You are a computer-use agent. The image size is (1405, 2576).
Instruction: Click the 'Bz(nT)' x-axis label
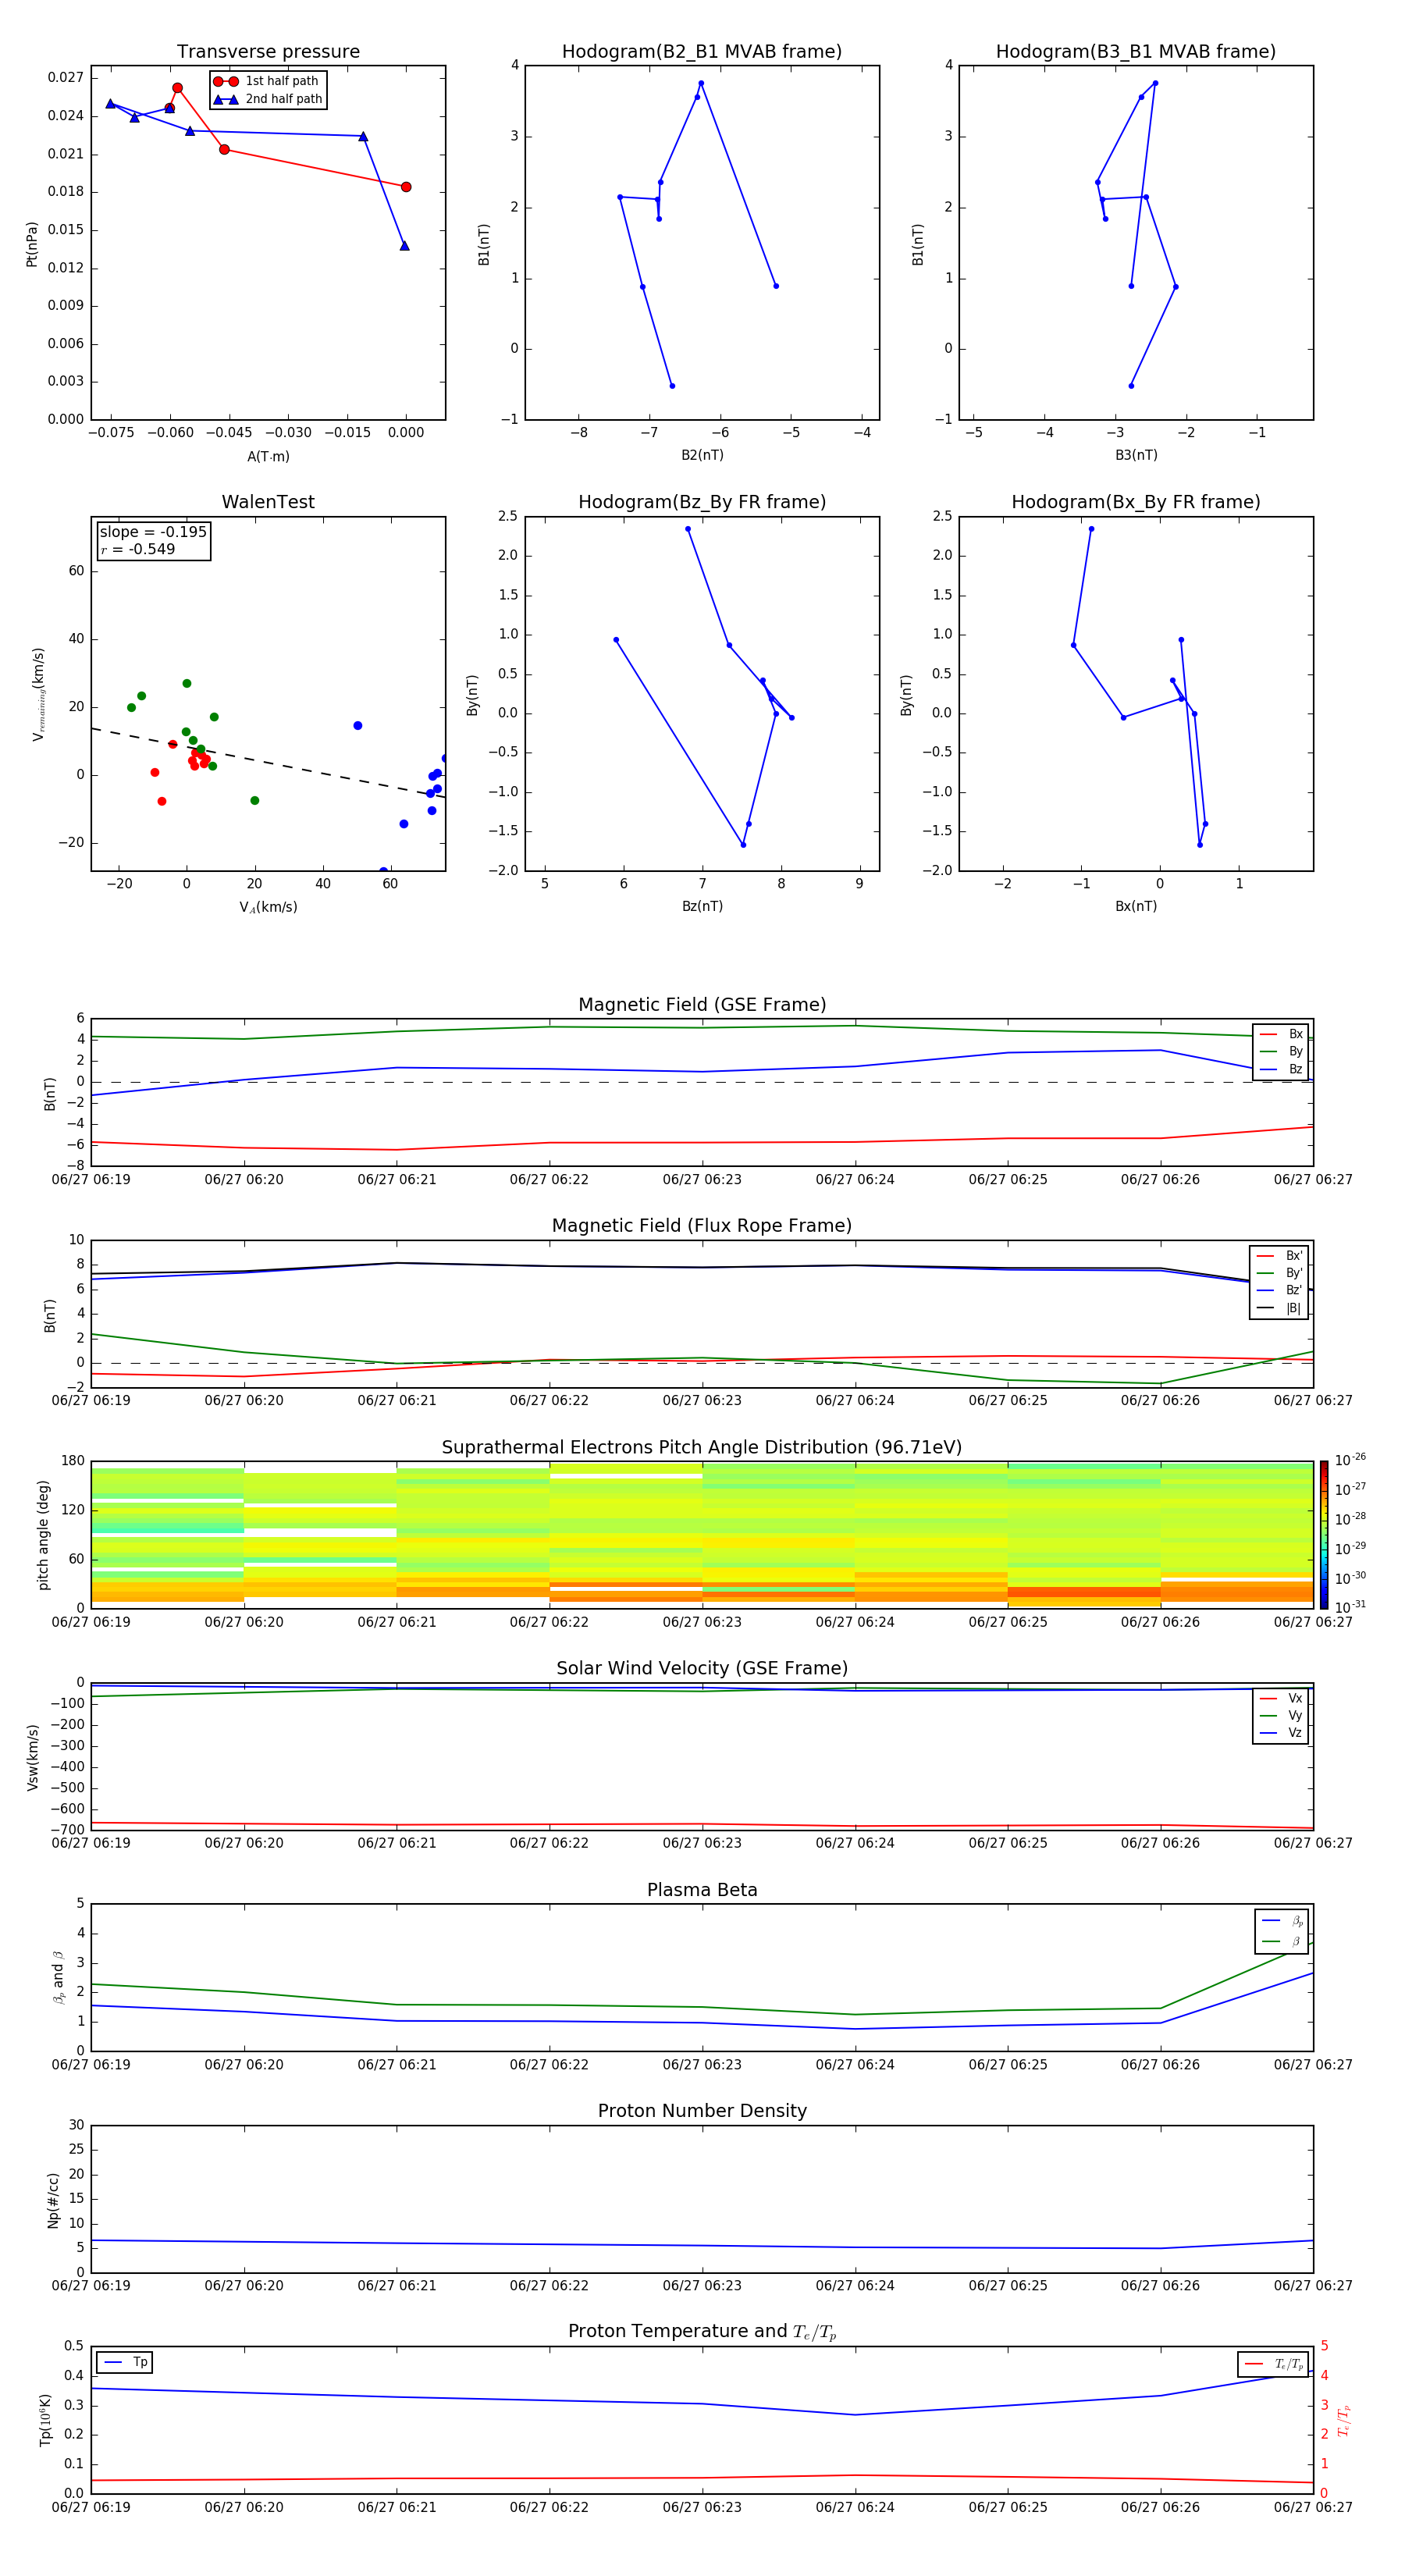pos(702,906)
